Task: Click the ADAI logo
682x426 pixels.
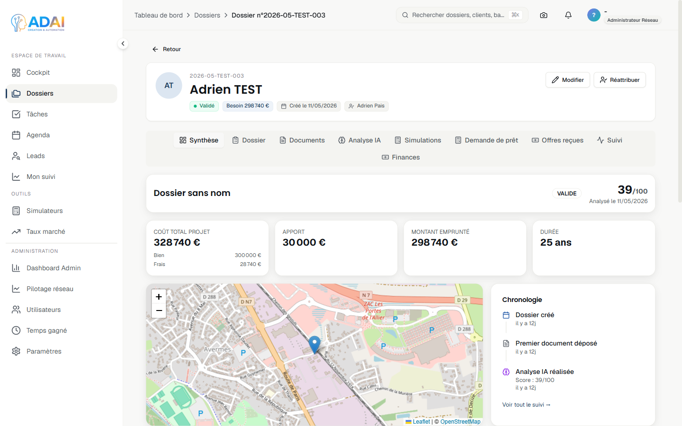Action: click(x=38, y=23)
